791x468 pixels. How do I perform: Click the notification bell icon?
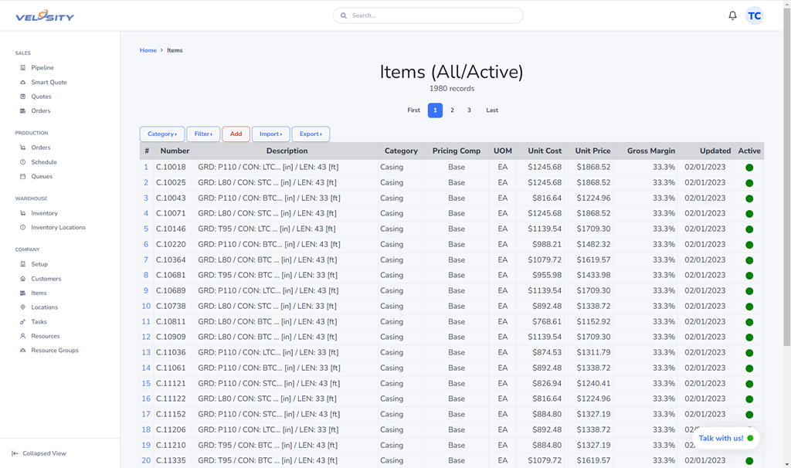[x=732, y=15]
